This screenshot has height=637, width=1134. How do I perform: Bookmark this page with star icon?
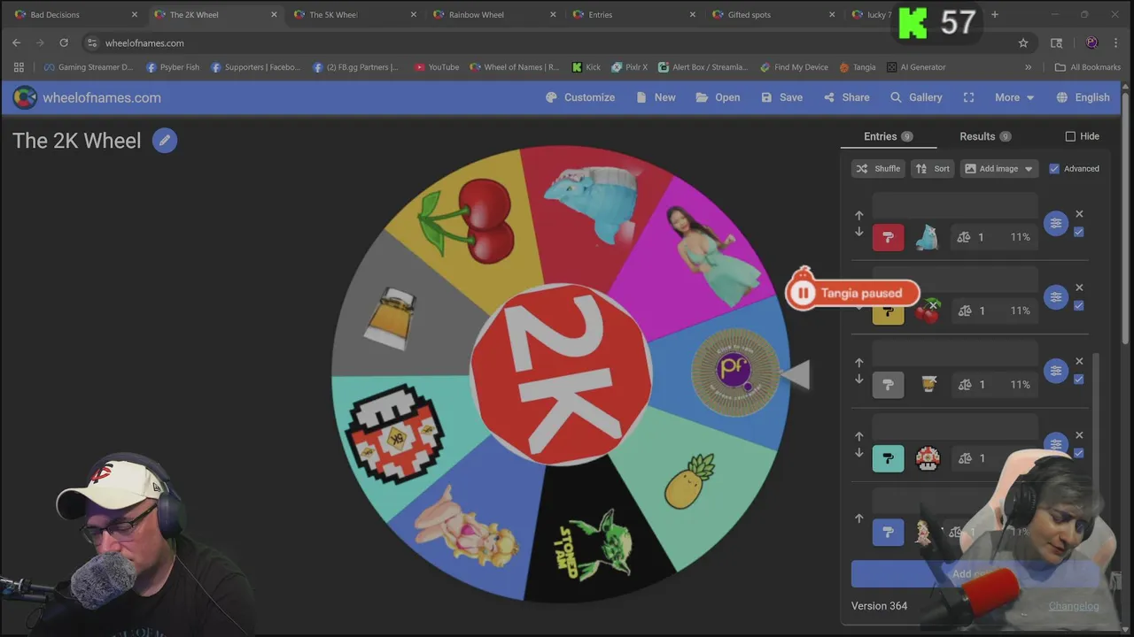coord(1023,42)
